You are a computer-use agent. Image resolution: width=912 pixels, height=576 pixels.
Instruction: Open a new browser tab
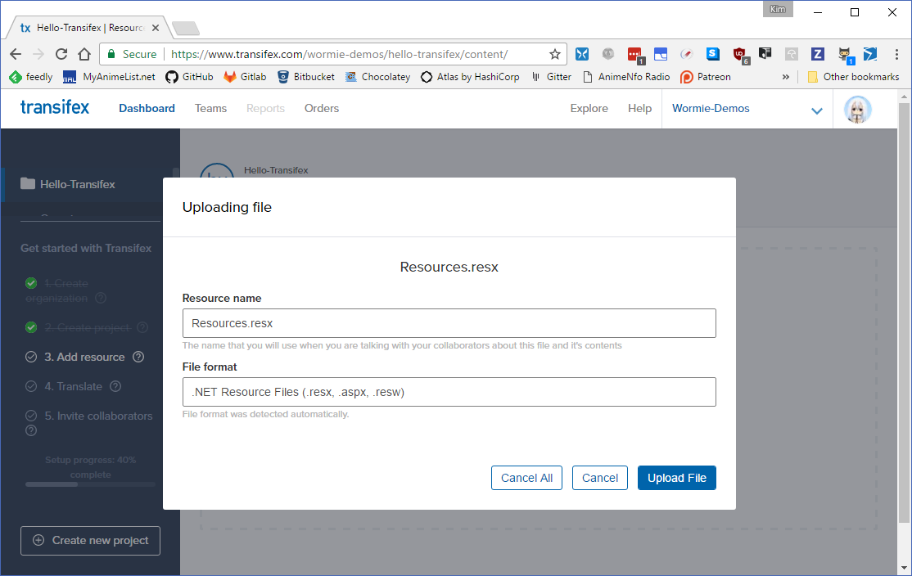coord(186,28)
